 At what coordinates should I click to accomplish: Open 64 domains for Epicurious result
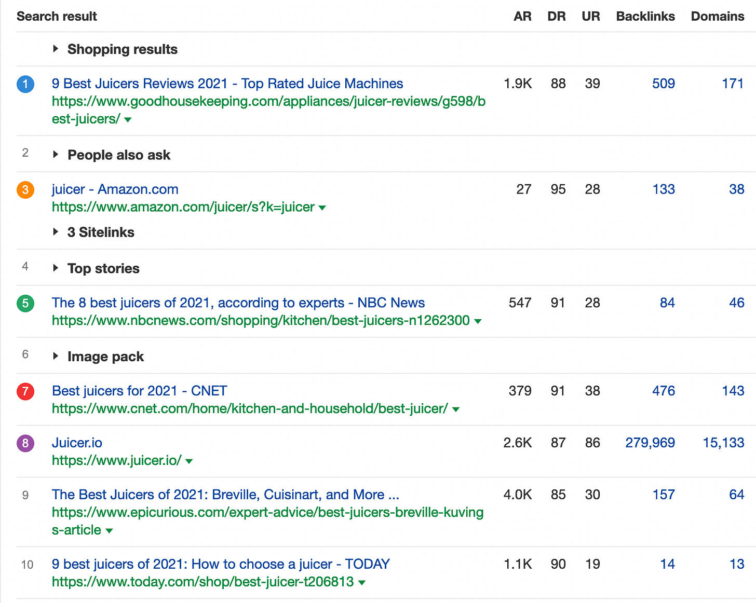[737, 495]
